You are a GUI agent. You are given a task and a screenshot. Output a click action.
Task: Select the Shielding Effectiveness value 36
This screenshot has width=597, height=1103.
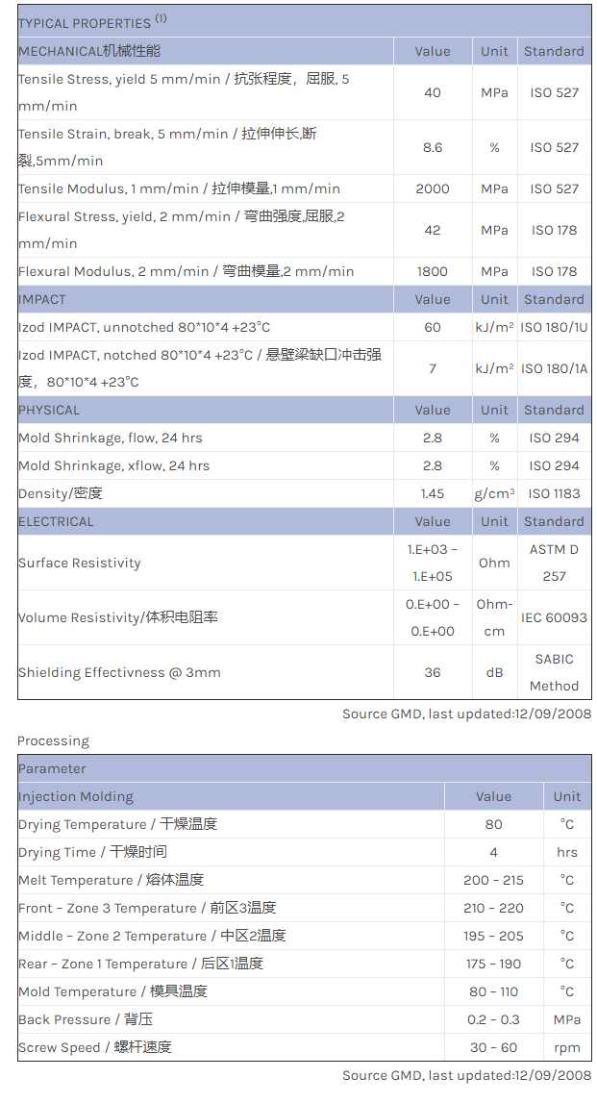(x=433, y=672)
